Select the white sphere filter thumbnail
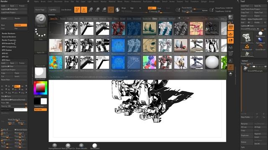This screenshot has width=268, height=150. pos(212,62)
